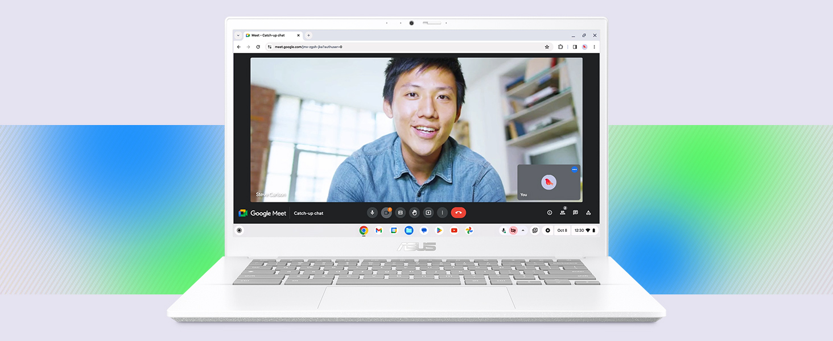Start presenting your screen in Meet
This screenshot has height=341, width=833.
[x=428, y=213]
